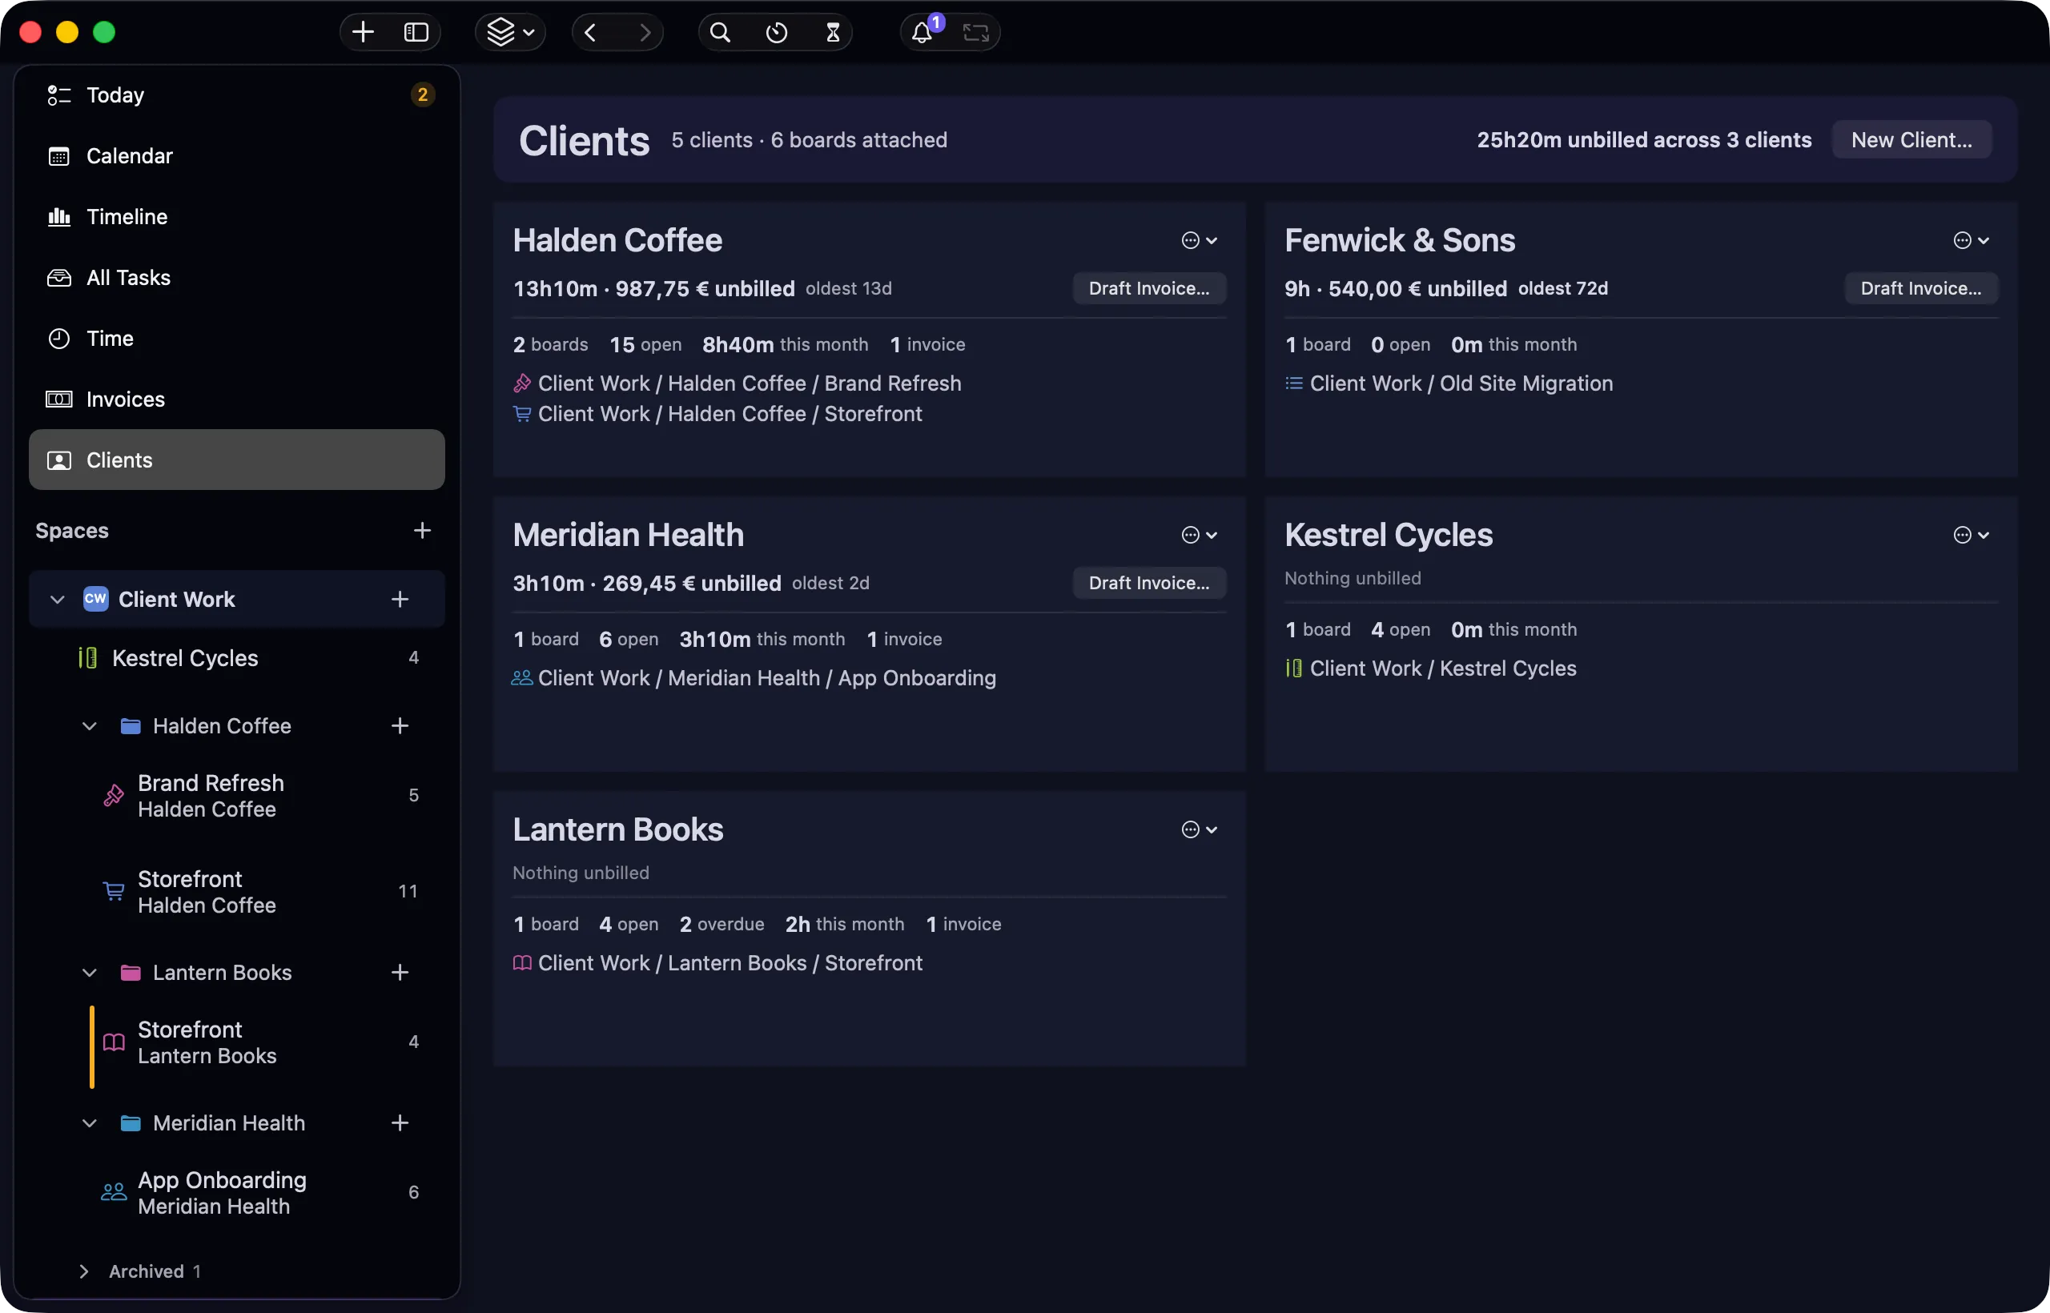Open Client Work / Halden Coffee / Brand Refresh link

click(738, 383)
